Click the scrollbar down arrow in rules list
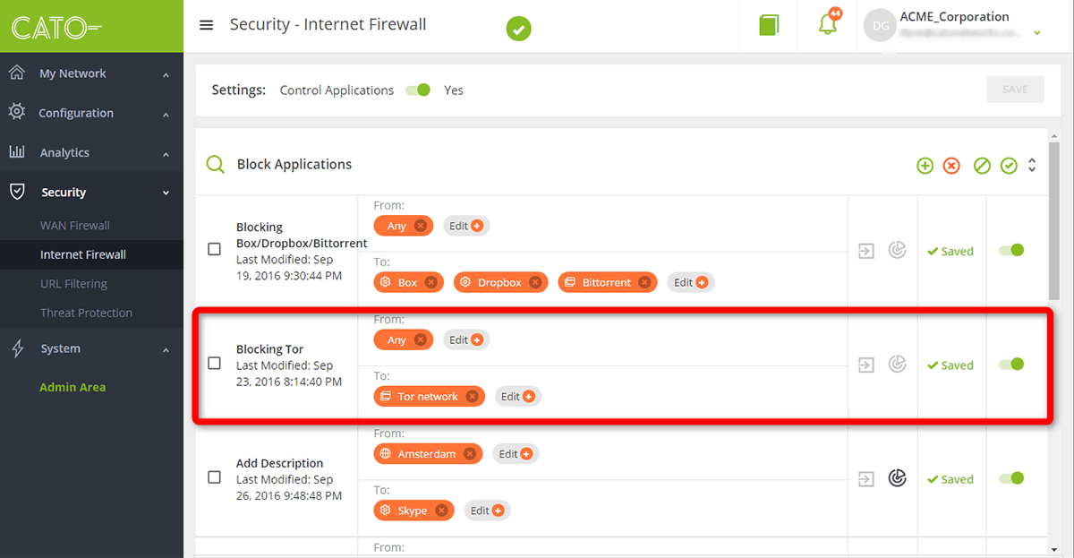Image resolution: width=1074 pixels, height=558 pixels. point(1054,549)
